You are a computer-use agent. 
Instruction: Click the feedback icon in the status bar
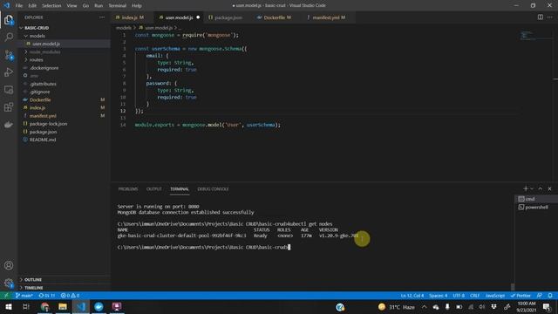540,296
